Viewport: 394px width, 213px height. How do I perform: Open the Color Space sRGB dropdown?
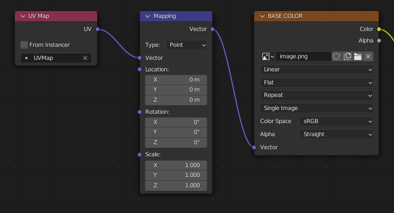pyautogui.click(x=336, y=121)
